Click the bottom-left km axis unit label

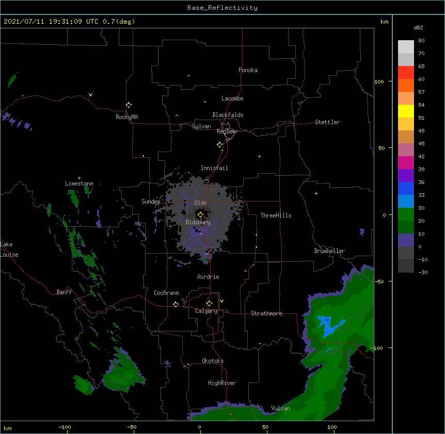pos(8,428)
